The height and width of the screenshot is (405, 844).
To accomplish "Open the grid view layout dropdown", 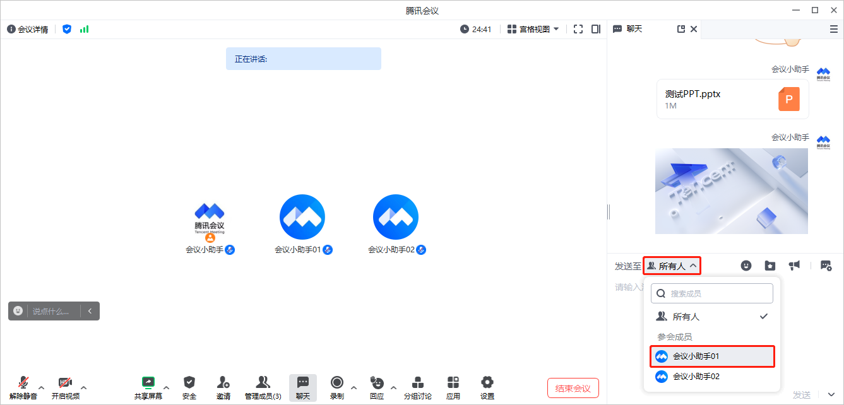I will (533, 29).
